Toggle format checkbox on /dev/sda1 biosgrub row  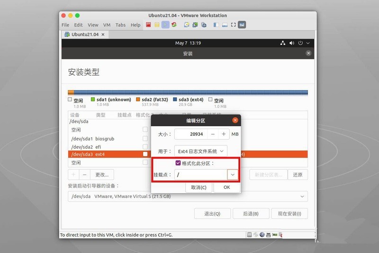pos(145,139)
